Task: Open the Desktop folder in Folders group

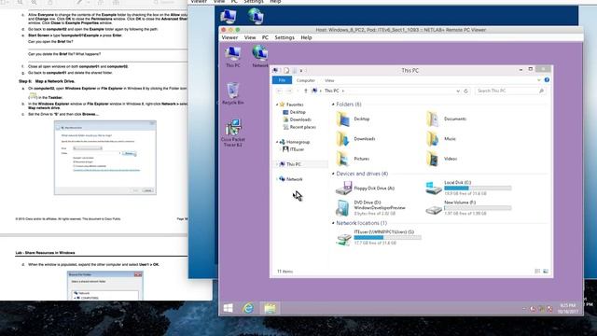Action: 353,119
